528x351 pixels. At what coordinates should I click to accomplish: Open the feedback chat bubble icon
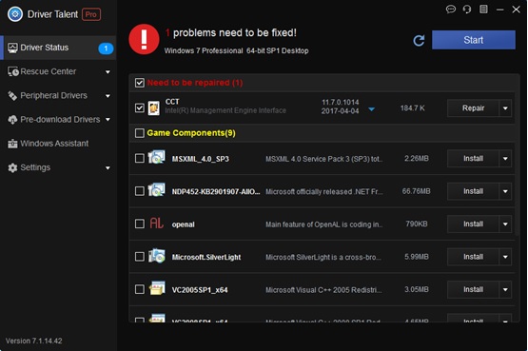[x=451, y=10]
